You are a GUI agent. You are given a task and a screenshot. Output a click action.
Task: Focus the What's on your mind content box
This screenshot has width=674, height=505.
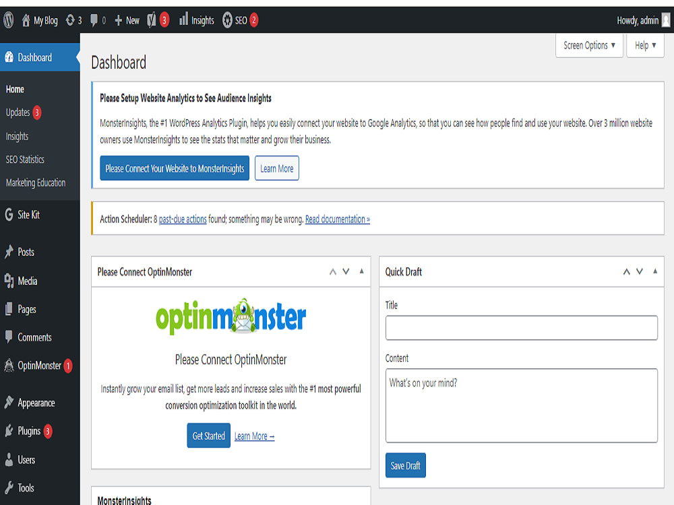pyautogui.click(x=522, y=405)
